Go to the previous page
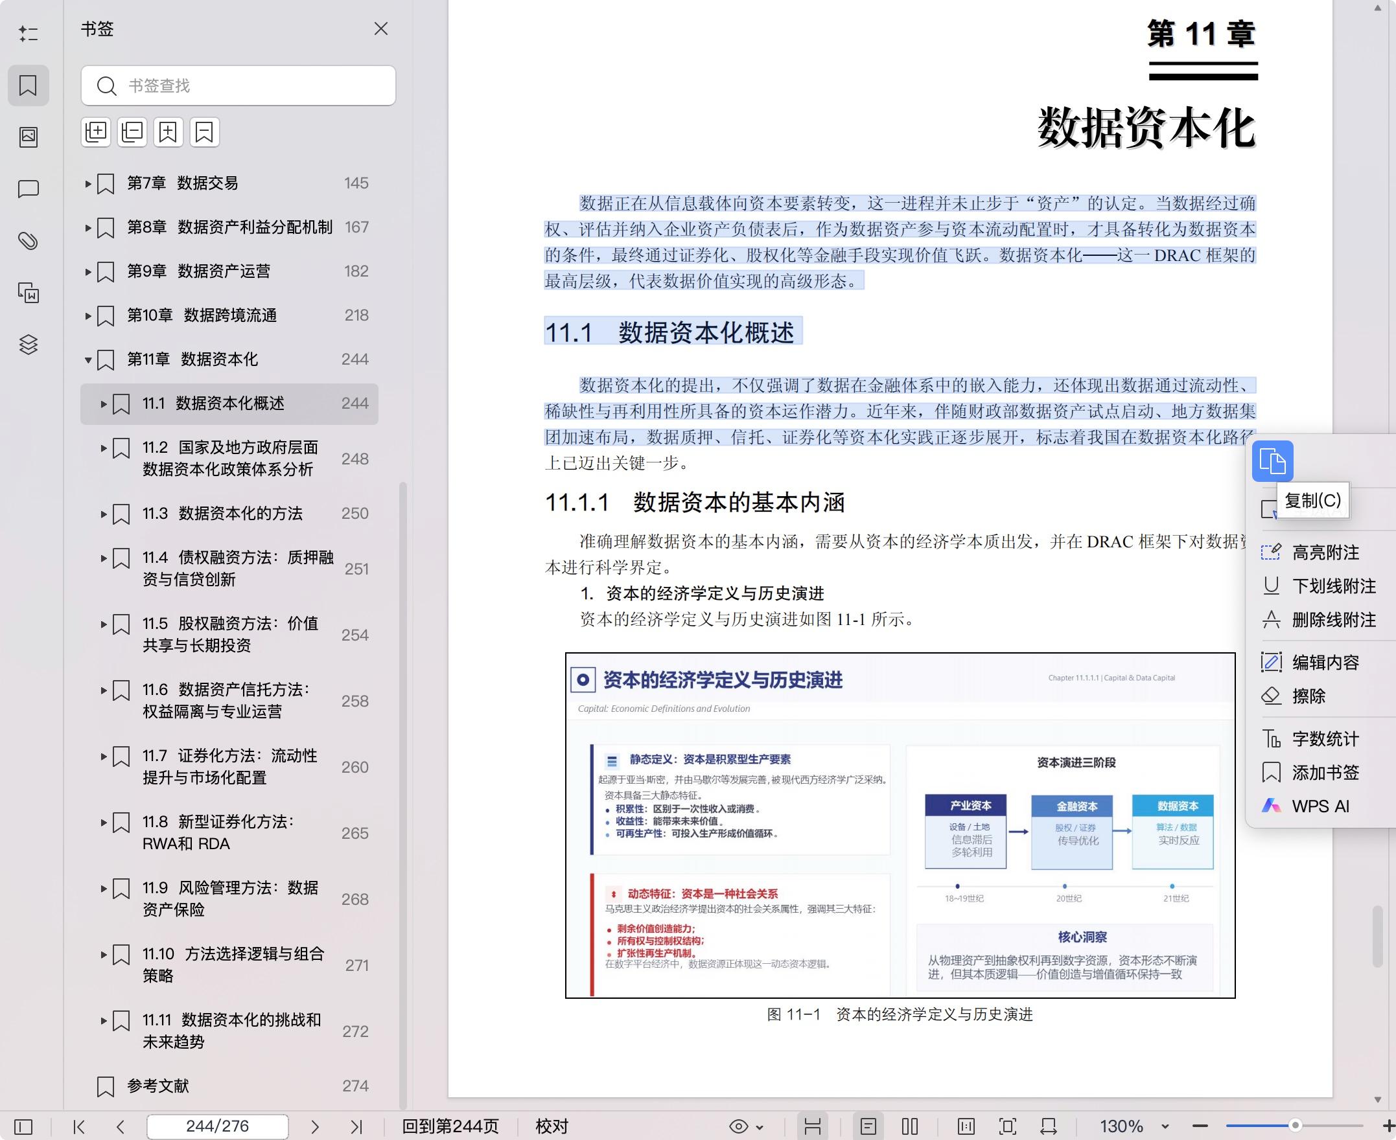The width and height of the screenshot is (1396, 1140). coord(120,1127)
